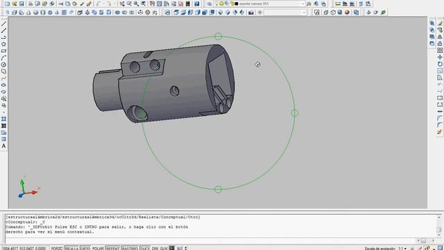Click the command window vertical scrollbar
The width and height of the screenshot is (444, 250).
coord(439,226)
